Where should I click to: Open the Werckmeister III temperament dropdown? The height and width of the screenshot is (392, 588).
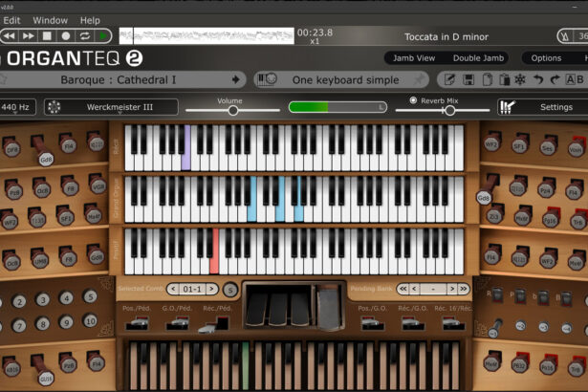(x=120, y=107)
